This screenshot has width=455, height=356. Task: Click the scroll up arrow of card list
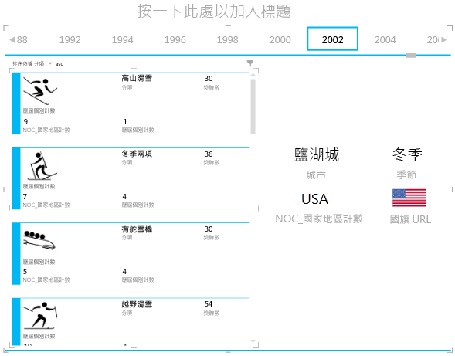coord(253,75)
